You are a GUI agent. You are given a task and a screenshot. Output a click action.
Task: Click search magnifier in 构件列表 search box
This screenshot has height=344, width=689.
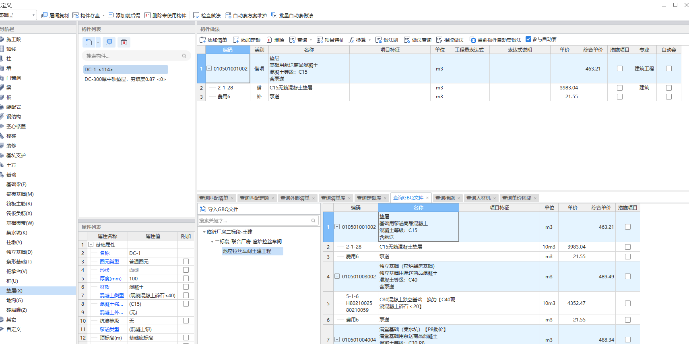[x=184, y=56]
